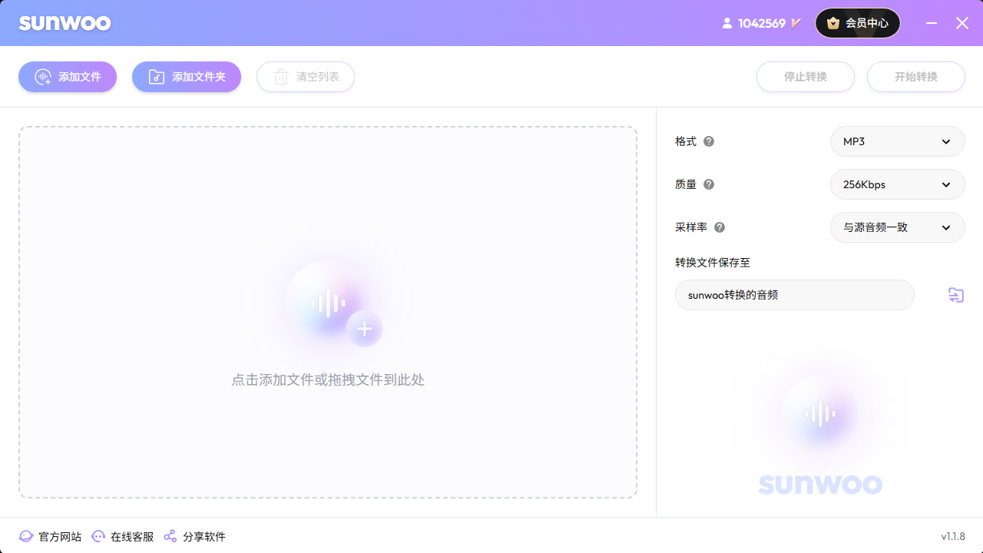983x553 pixels.
Task: Minimize the sunwoo window
Action: pyautogui.click(x=932, y=23)
